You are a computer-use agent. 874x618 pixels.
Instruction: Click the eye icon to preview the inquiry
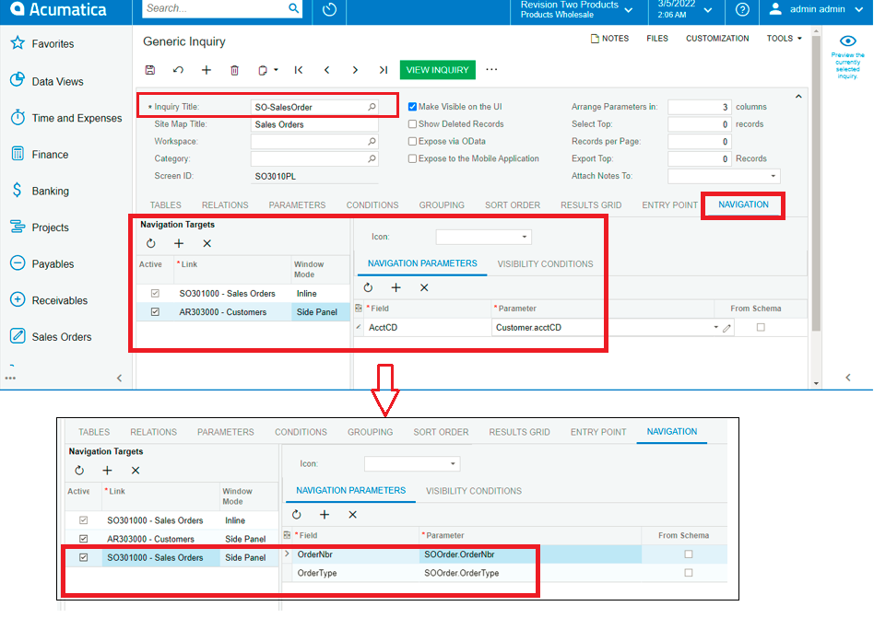click(x=848, y=41)
